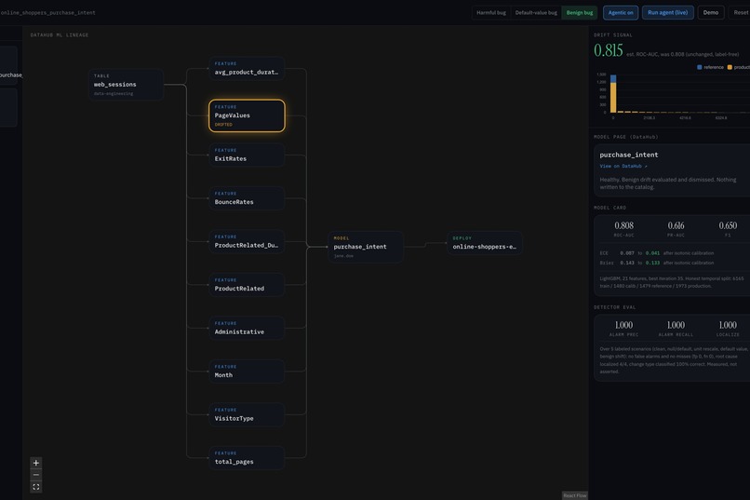Zoom in with the plus control
Screen dimensions: 750x500
36,463
